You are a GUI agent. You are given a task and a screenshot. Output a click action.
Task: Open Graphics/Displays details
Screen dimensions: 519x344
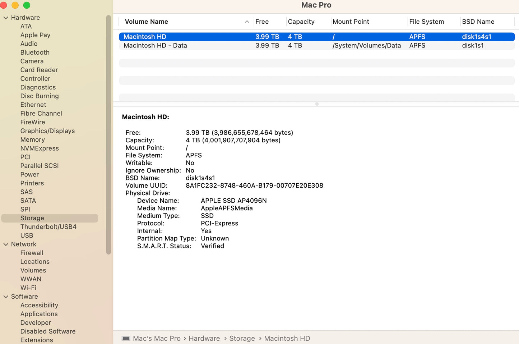coord(47,131)
